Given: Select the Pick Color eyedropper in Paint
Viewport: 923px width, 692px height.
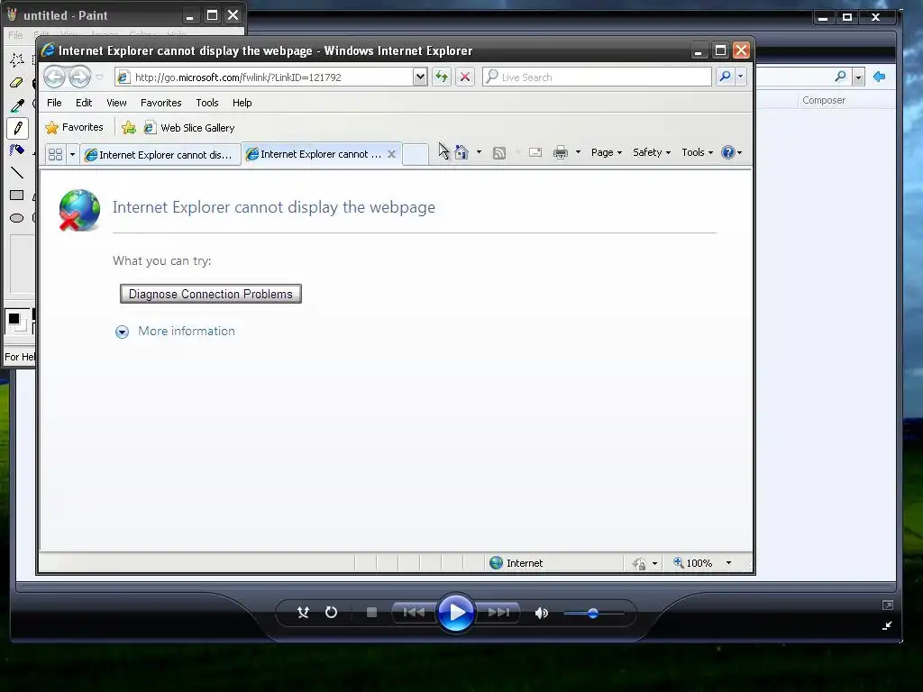Looking at the screenshot, I should coord(17,105).
